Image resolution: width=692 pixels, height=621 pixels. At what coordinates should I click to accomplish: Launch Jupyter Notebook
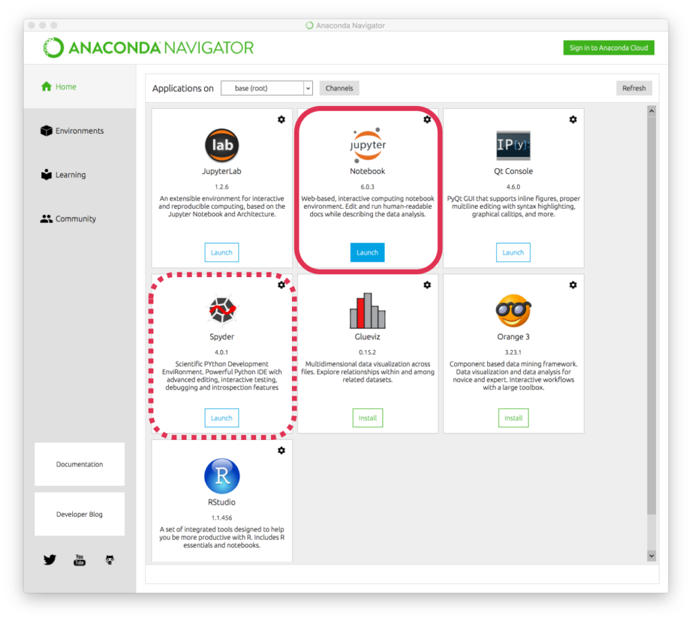click(x=367, y=252)
